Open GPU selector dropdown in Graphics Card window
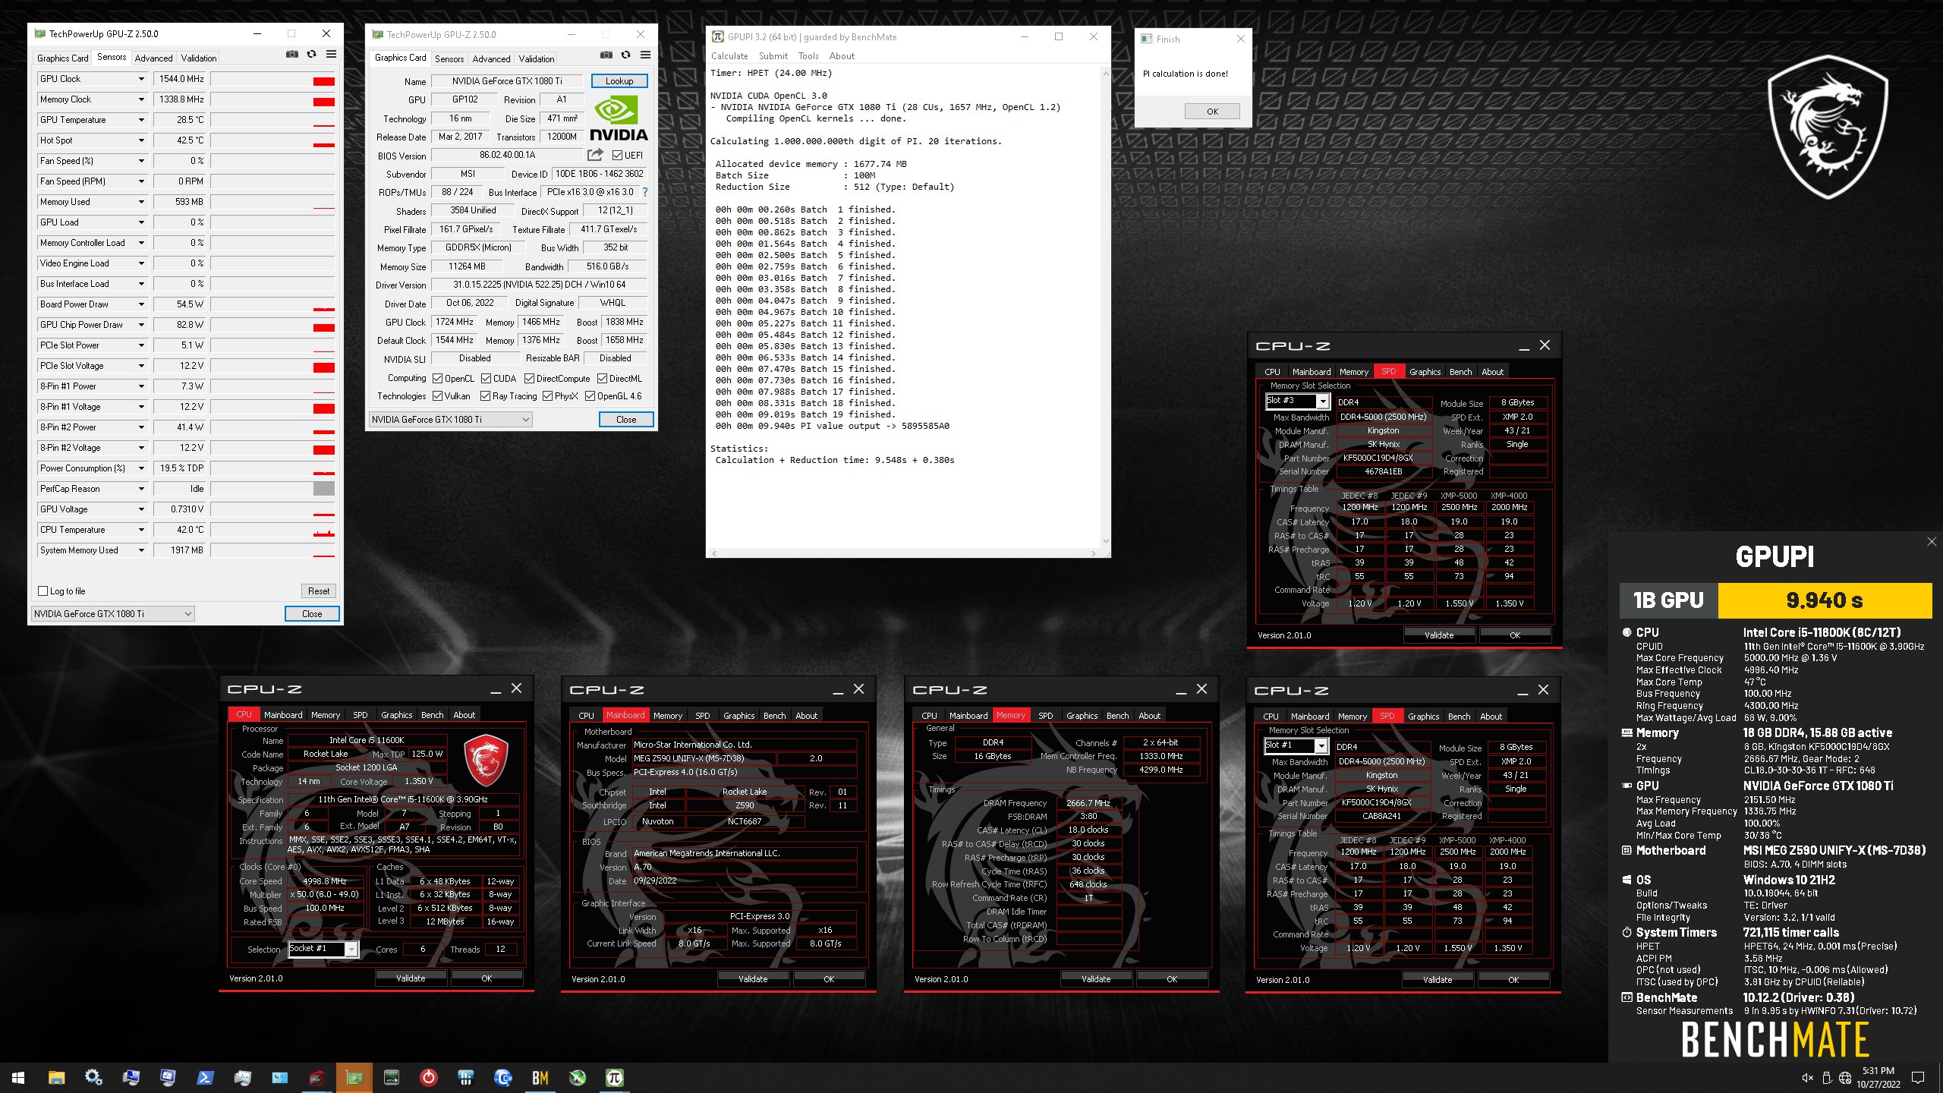The width and height of the screenshot is (1943, 1093). click(x=450, y=420)
